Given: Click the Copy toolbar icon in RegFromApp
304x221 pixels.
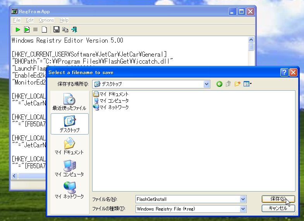Looking at the screenshot, I should [65, 30].
